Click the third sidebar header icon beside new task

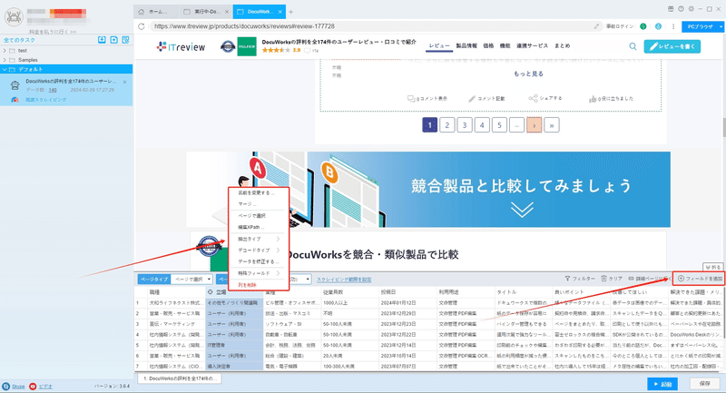(x=125, y=40)
